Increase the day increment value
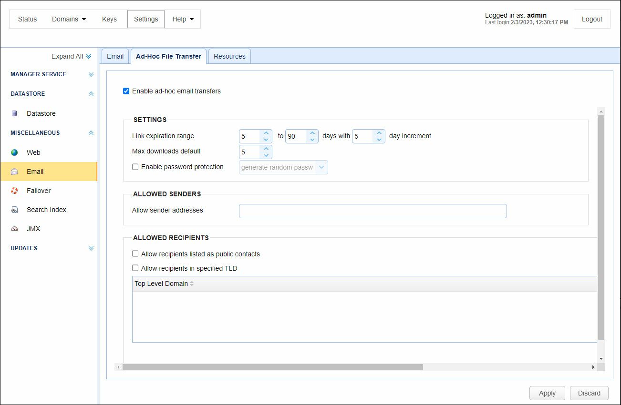The width and height of the screenshot is (621, 405). click(x=379, y=133)
